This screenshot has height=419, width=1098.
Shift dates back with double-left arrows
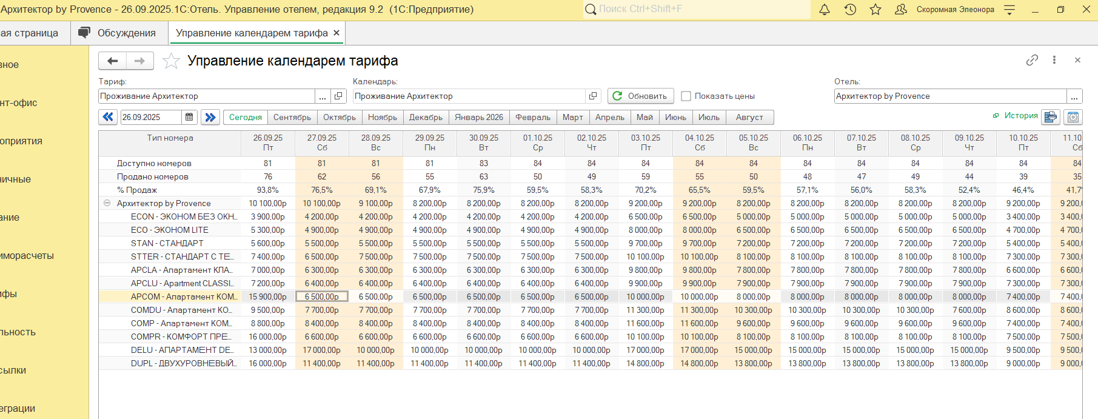pos(108,117)
